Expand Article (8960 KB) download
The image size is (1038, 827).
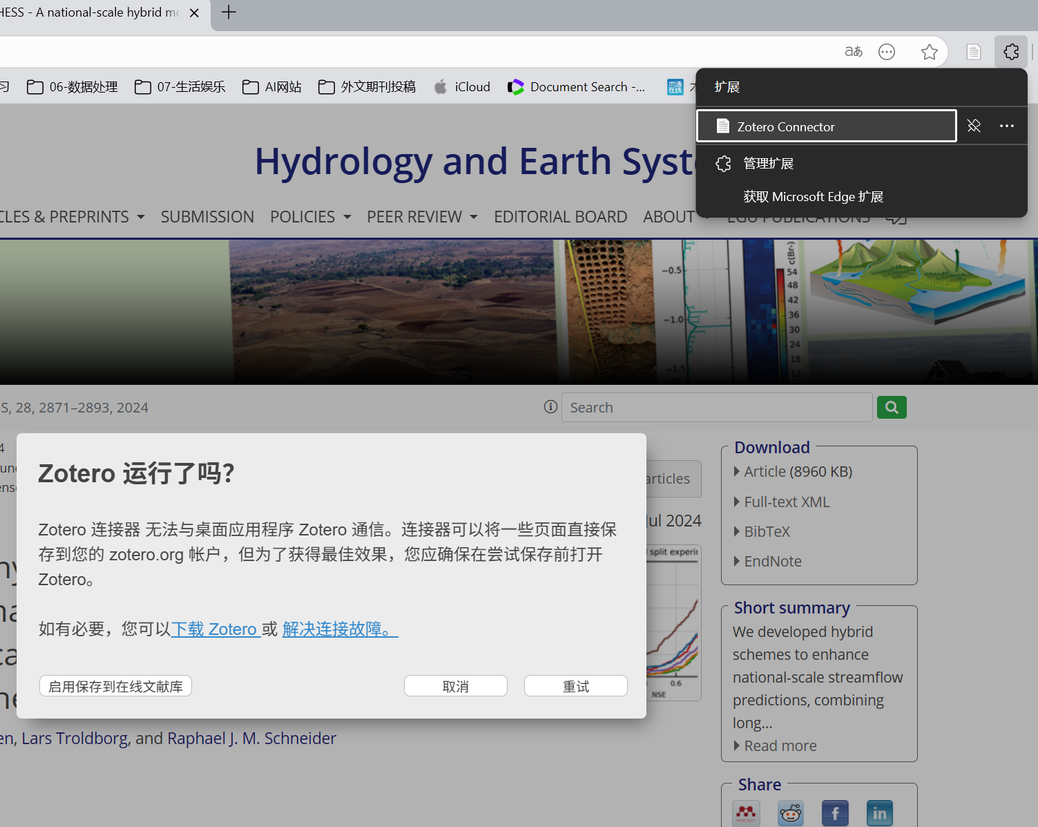pyautogui.click(x=793, y=472)
